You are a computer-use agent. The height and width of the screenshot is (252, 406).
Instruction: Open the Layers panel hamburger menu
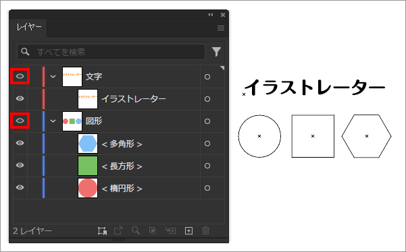[x=221, y=28]
